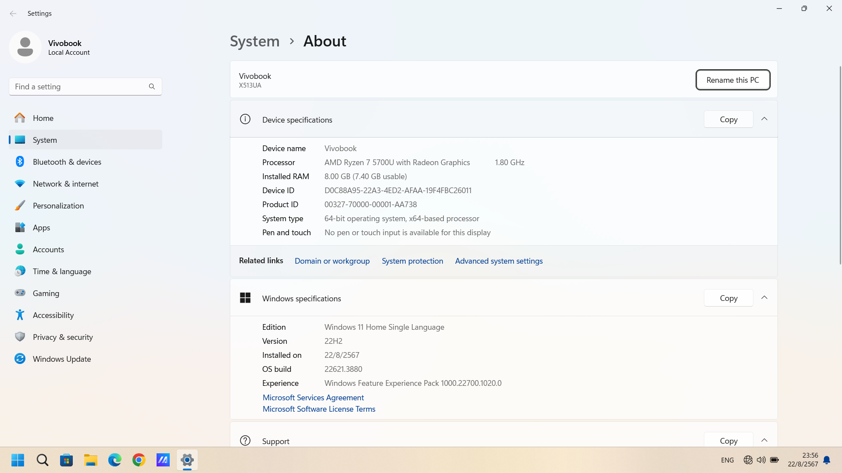Click the Privacy & security shield icon
Screen dimensions: 842x473
pyautogui.click(x=20, y=337)
